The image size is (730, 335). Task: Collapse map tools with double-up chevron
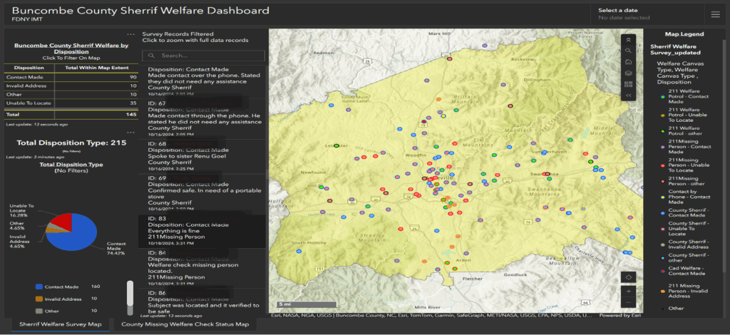pos(628,40)
